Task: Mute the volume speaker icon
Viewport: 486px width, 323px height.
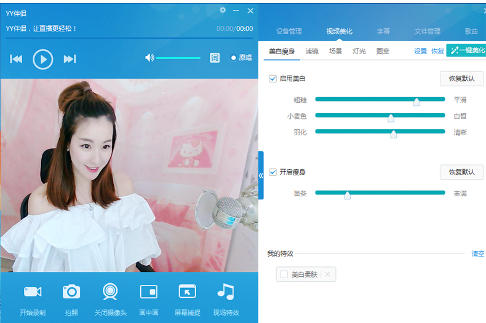Action: 149,58
